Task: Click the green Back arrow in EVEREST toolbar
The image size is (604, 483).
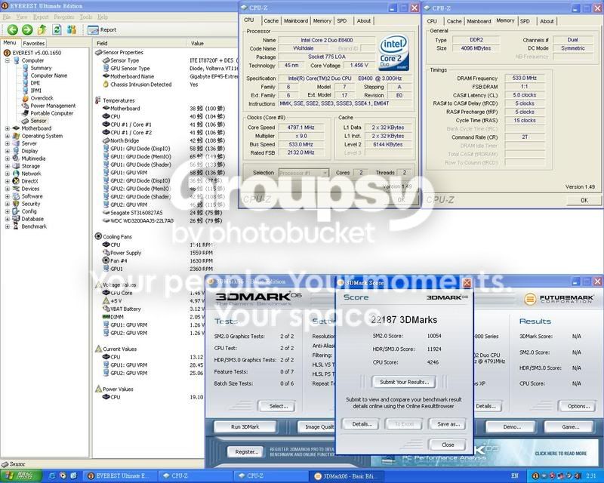Action: 12,29
